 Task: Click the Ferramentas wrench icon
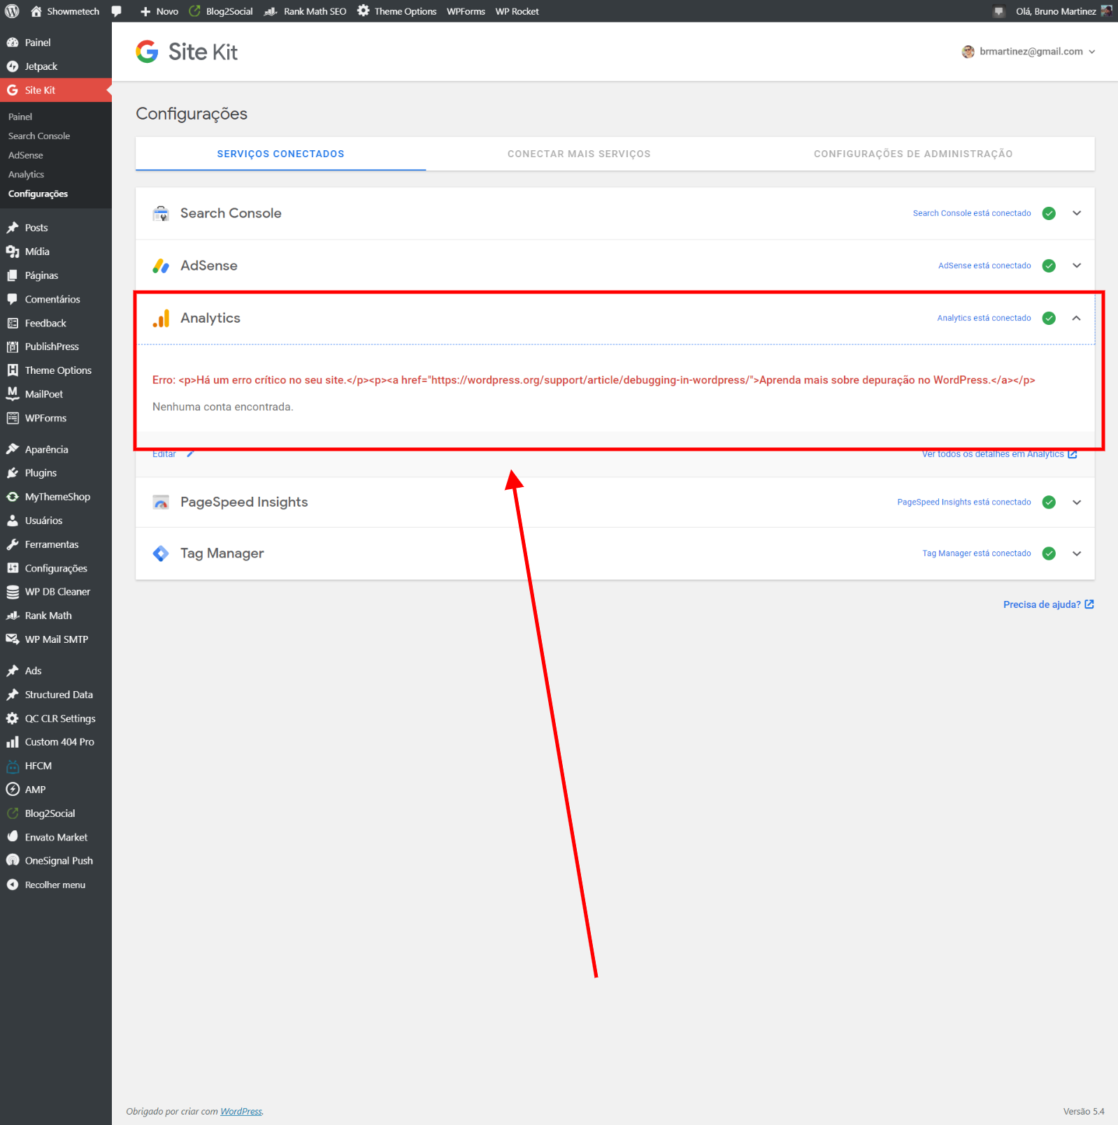click(13, 544)
